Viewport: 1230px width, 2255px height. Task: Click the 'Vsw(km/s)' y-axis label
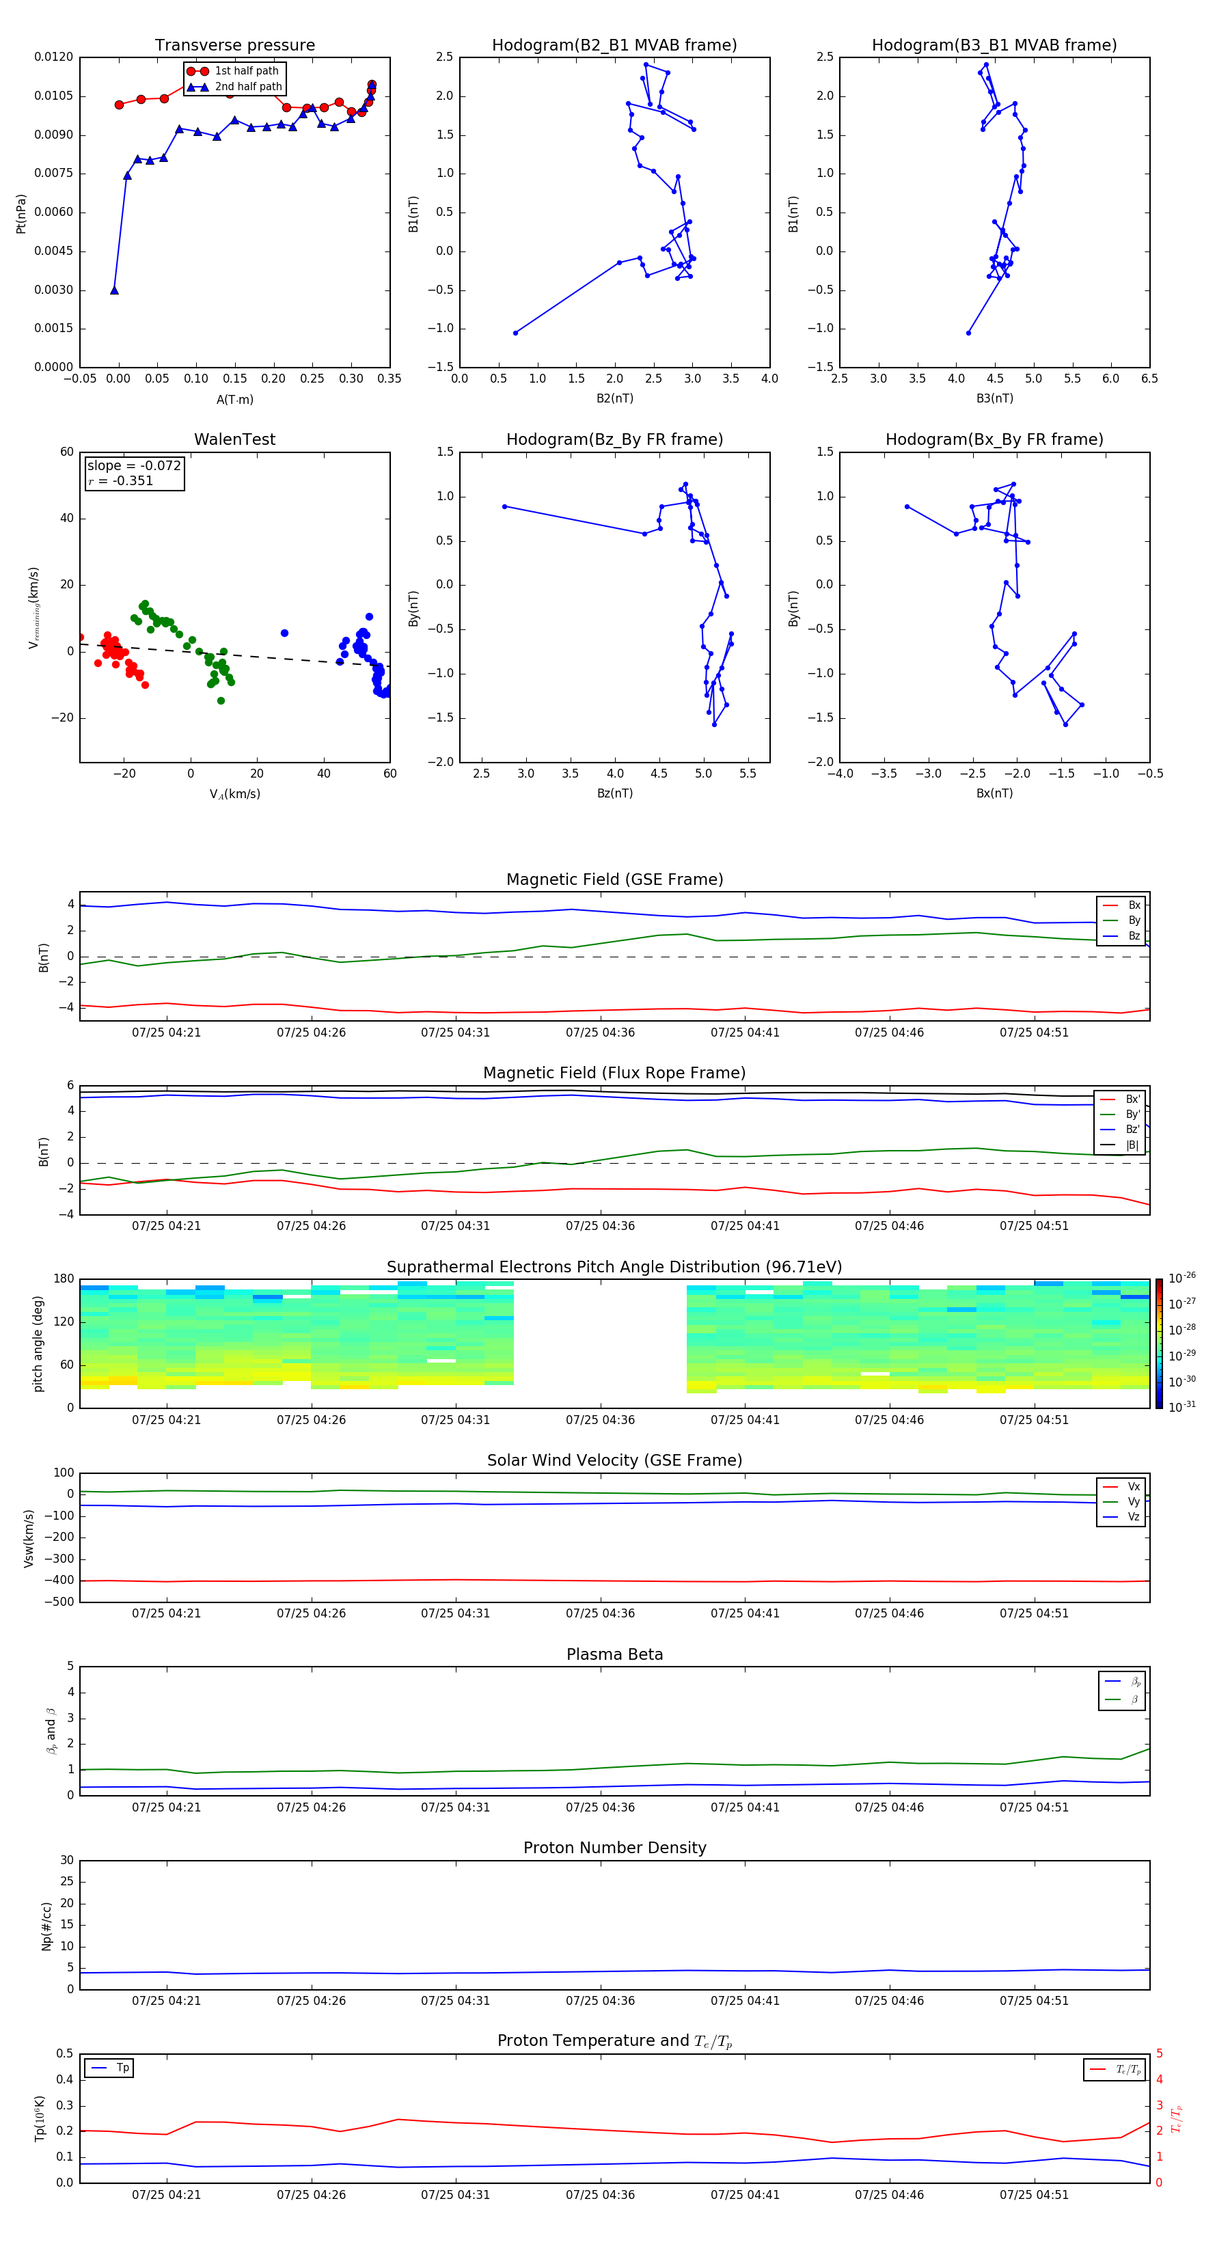(29, 1538)
